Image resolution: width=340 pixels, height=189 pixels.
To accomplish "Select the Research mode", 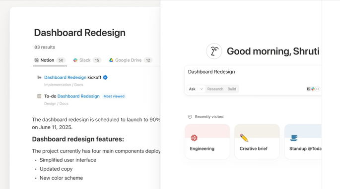I will pos(215,89).
